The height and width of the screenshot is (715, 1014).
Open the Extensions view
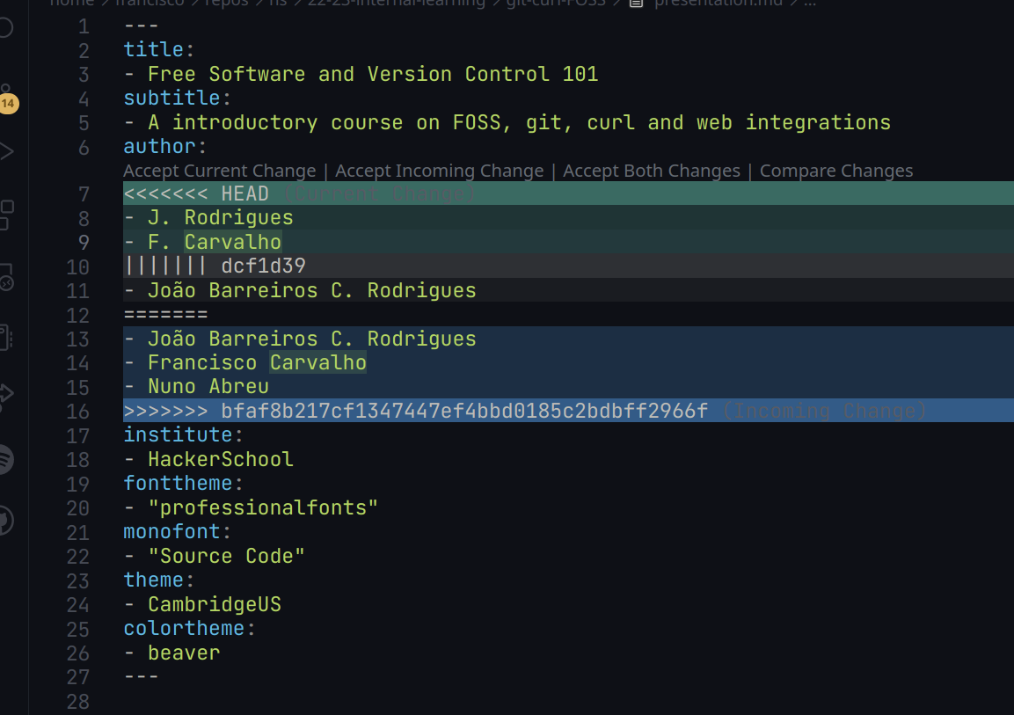tap(6, 213)
